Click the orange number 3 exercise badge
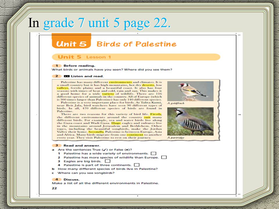Image resolution: width=279 pixels, height=209 pixels. pos(57,145)
